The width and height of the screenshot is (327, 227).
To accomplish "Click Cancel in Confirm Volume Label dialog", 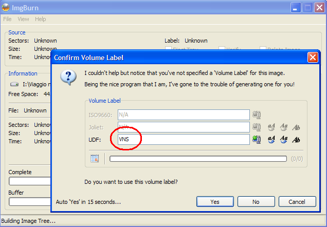I will [297, 202].
